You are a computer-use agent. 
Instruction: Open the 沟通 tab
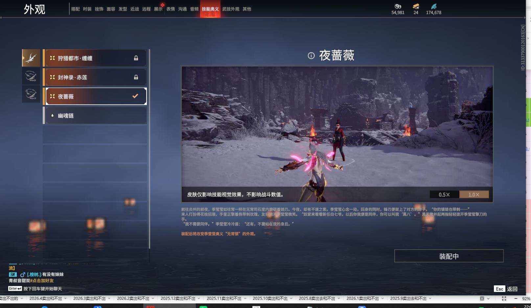(182, 9)
